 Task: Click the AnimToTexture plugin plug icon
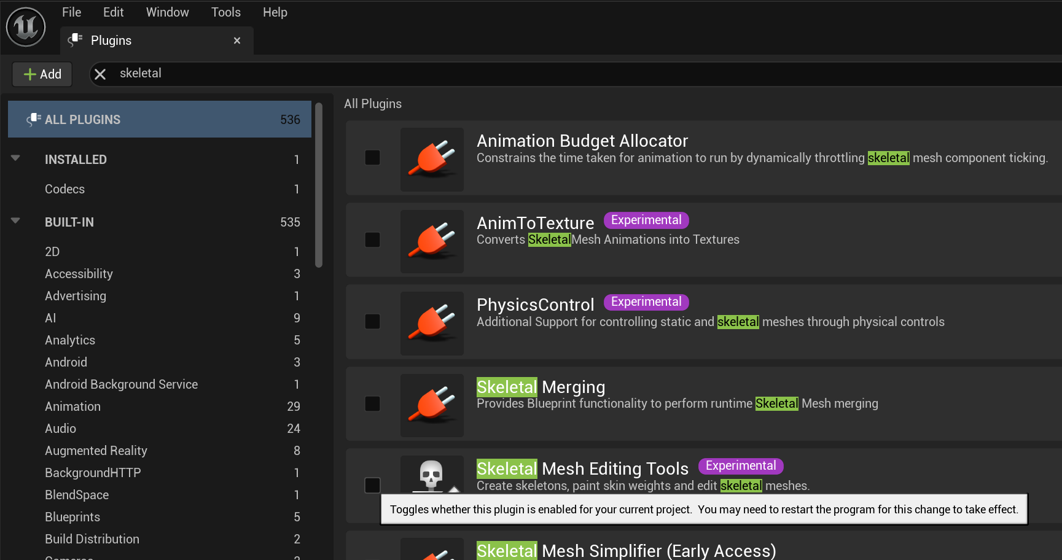tap(432, 241)
